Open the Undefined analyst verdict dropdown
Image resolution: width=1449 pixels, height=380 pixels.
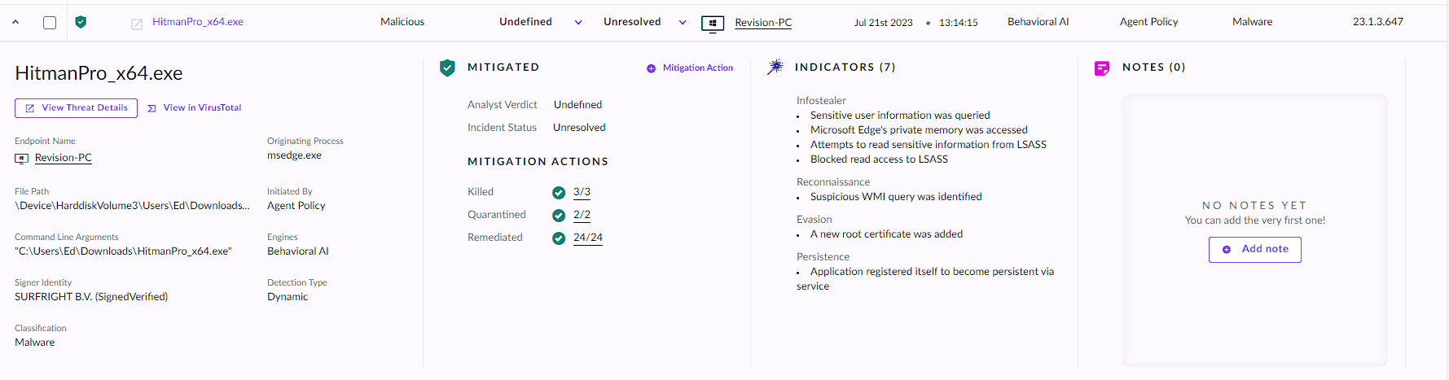tap(578, 23)
